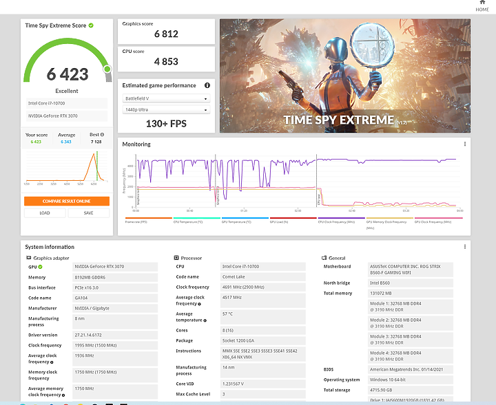The width and height of the screenshot is (496, 405).
Task: Click the LOAD button
Action: 45,213
